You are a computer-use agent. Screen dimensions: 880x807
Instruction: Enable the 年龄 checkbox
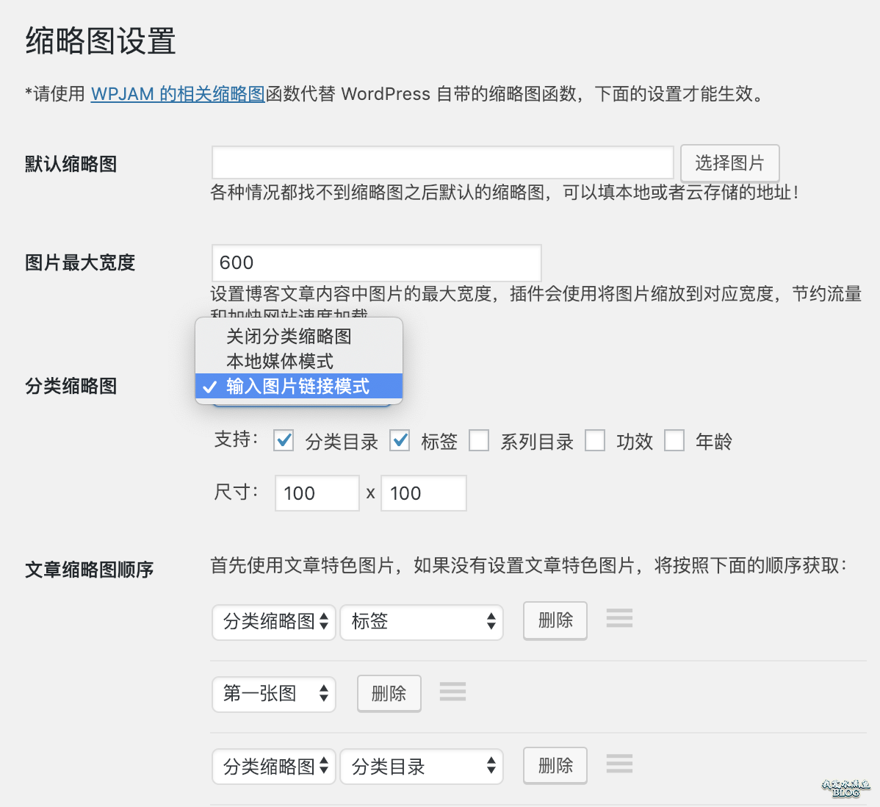(674, 441)
